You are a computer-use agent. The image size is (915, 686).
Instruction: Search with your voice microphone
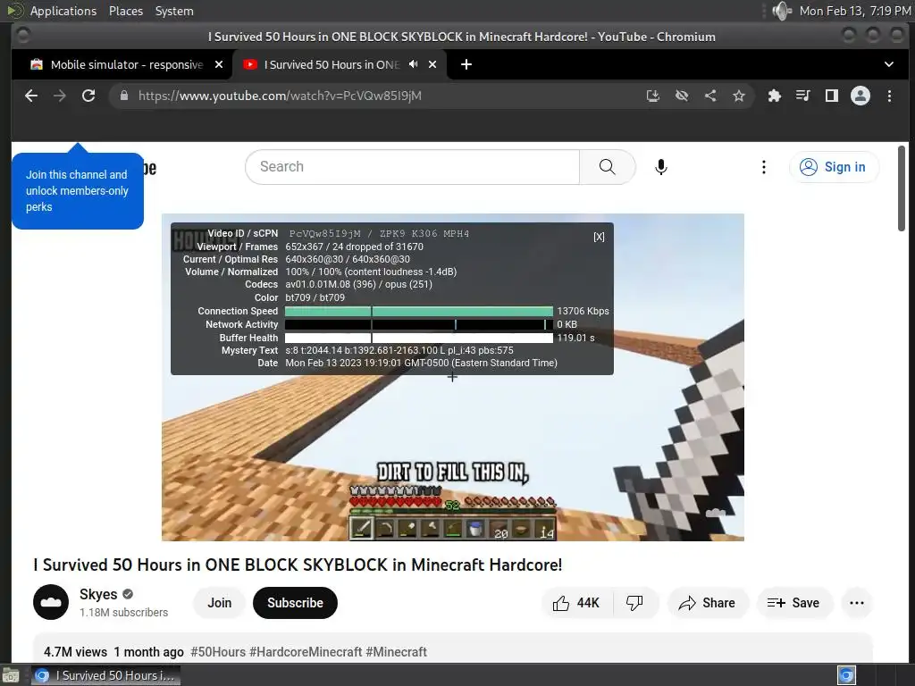pos(660,167)
